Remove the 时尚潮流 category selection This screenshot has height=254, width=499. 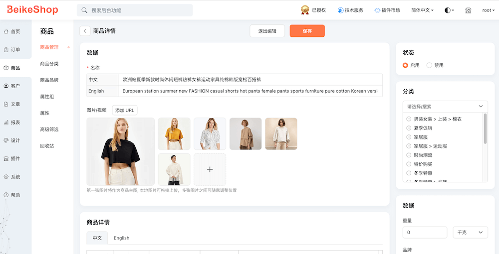(409, 155)
